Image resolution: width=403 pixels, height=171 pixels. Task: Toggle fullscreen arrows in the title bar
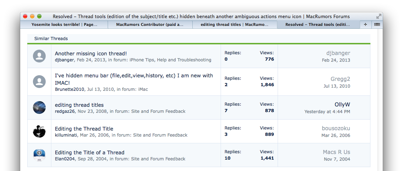pos(379,16)
